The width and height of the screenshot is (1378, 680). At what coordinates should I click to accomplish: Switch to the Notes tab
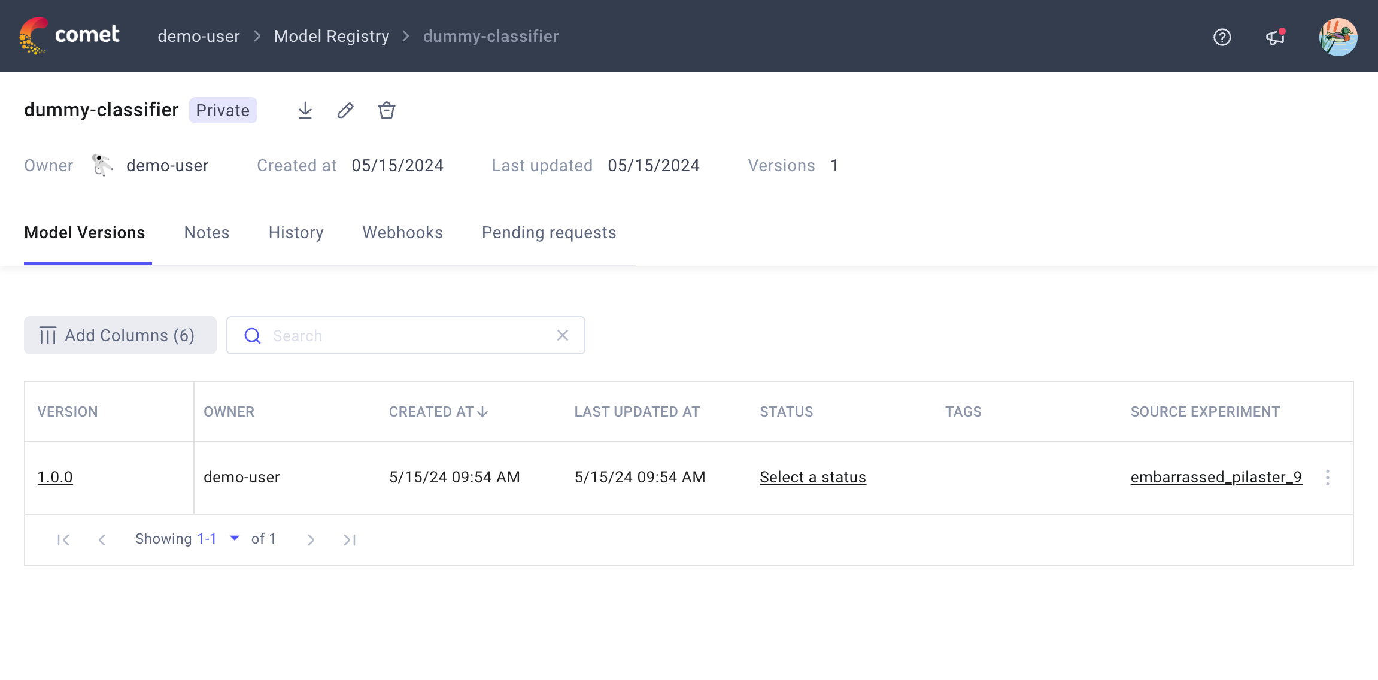point(207,233)
